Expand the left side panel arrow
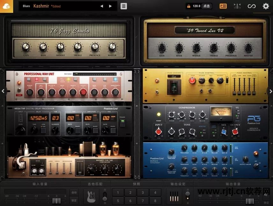 [3, 91]
